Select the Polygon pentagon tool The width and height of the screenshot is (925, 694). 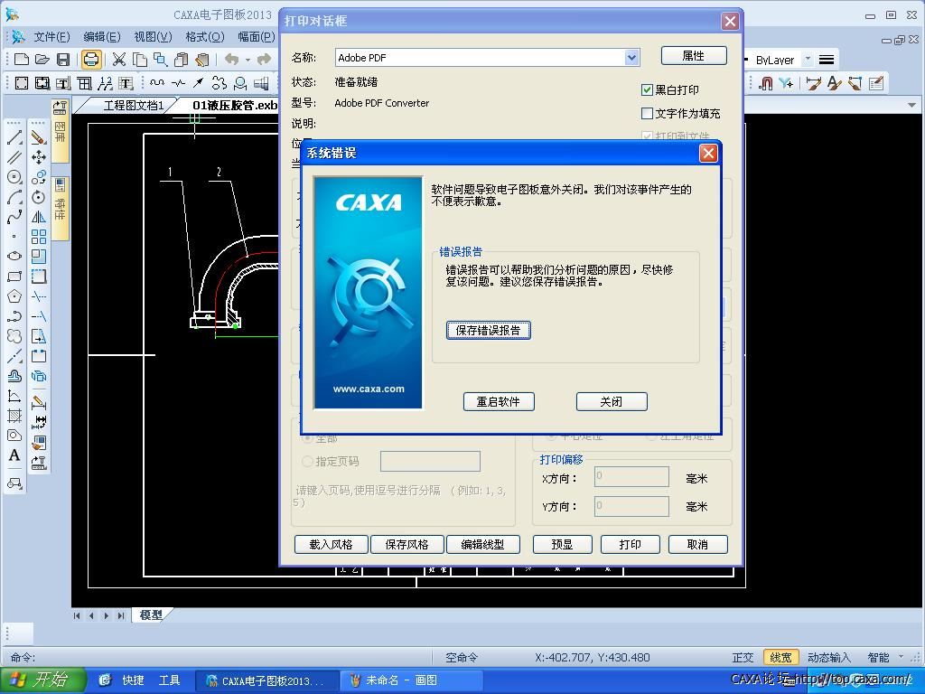[x=14, y=296]
